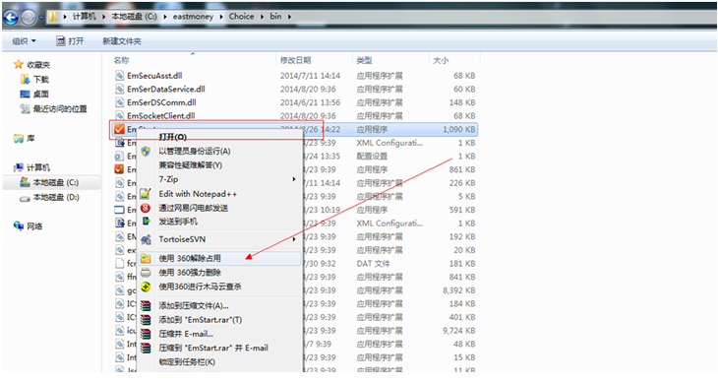Click the 桌面 icon in sidebar
This screenshot has height=384, width=718.
(x=25, y=94)
